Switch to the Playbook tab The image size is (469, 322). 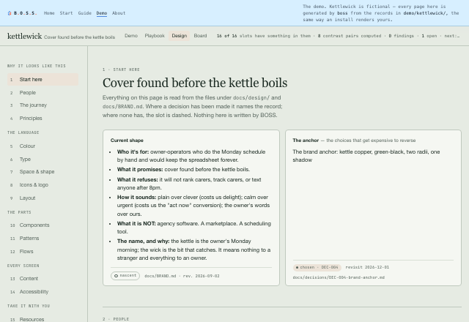pos(155,36)
